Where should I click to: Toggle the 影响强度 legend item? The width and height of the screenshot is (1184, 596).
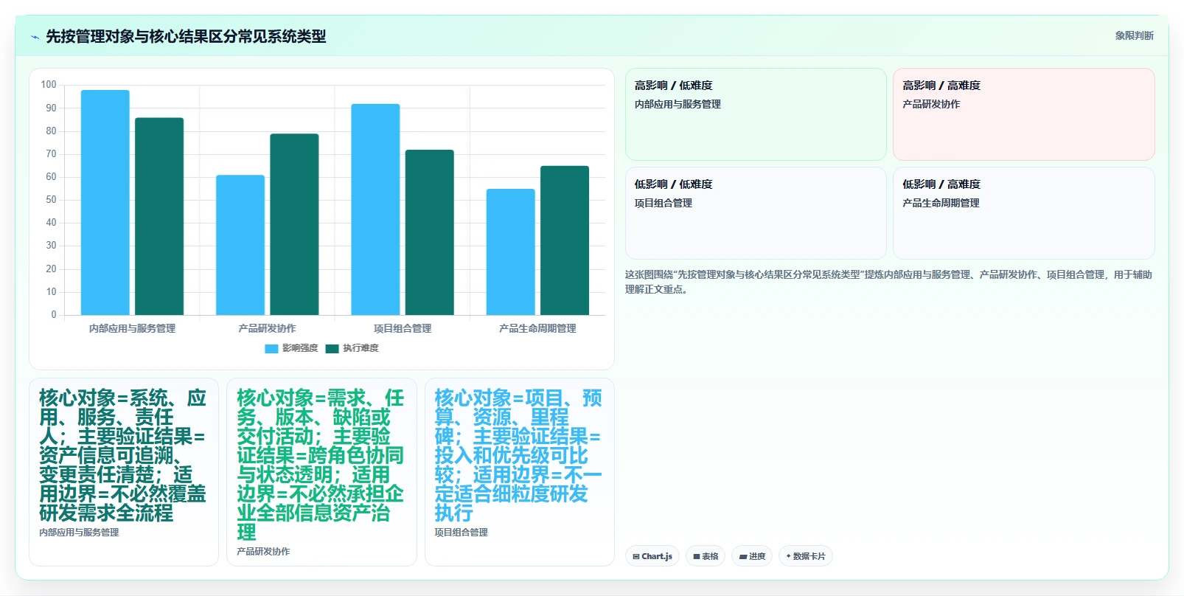[291, 348]
